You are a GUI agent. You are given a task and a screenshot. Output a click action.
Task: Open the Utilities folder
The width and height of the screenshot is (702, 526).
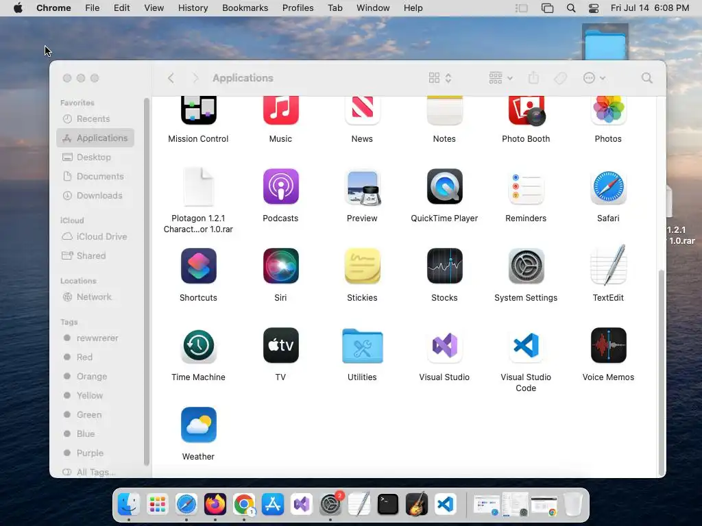pyautogui.click(x=362, y=346)
